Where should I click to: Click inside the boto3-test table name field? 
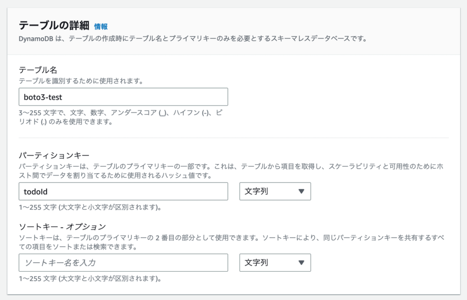coord(123,96)
